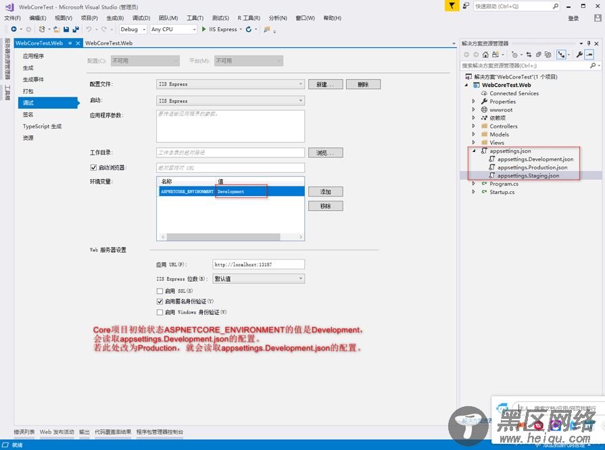
Task: Click Solution Explorer Show All Files icon
Action: tap(548, 55)
